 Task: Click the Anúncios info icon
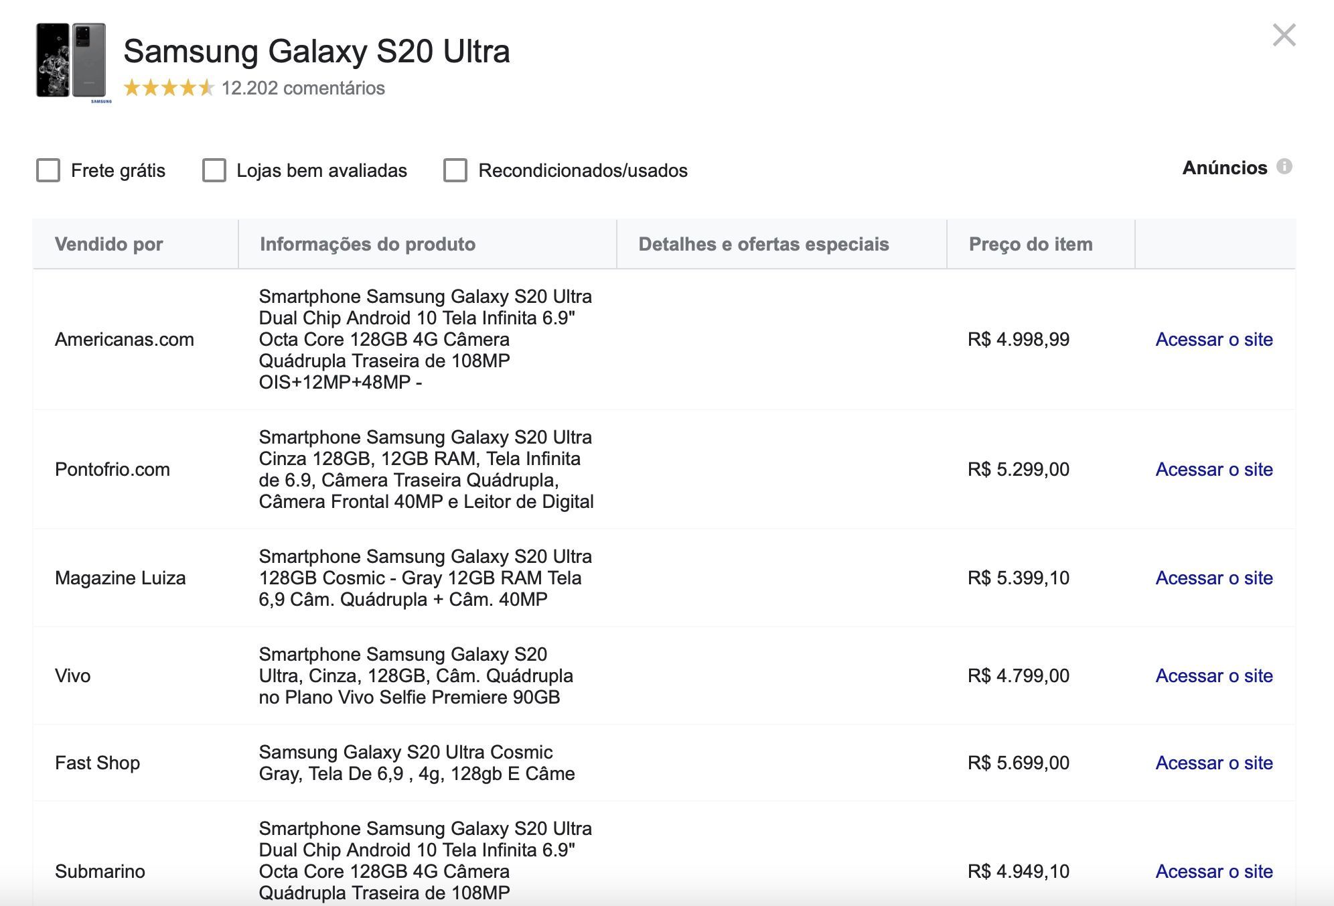pos(1284,167)
